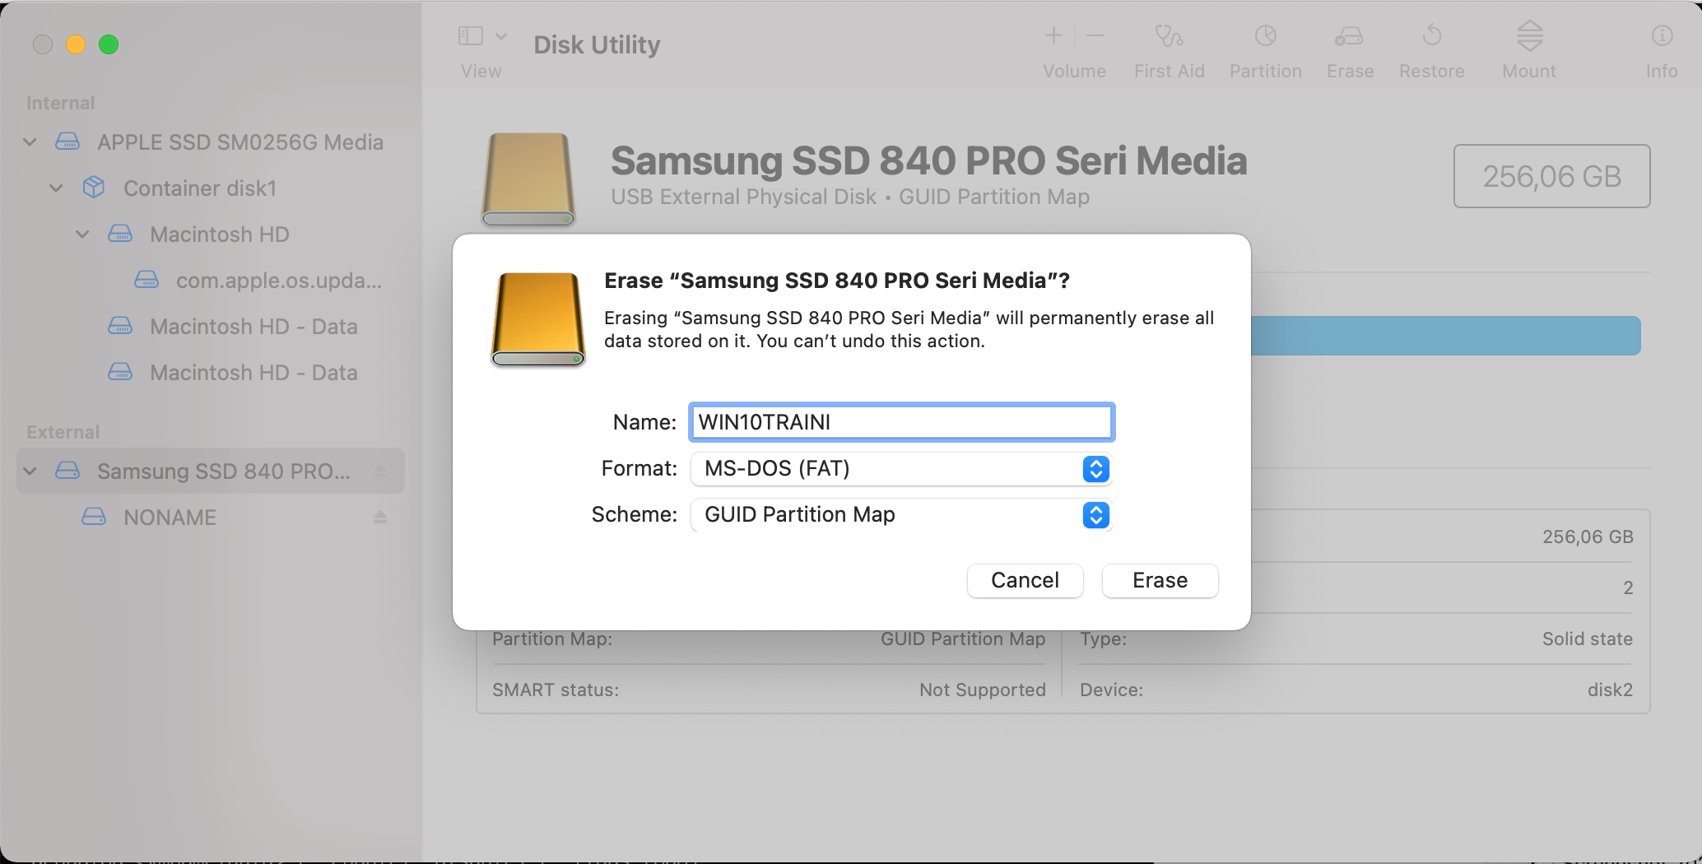
Task: Open the View sidebar options chevron
Action: click(x=501, y=36)
